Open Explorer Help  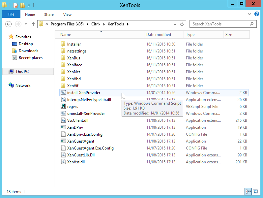257,14
